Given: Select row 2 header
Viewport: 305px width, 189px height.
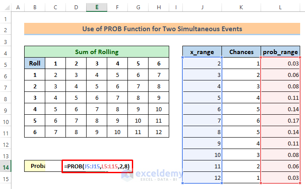Looking at the screenshot, I should [x=6, y=29].
